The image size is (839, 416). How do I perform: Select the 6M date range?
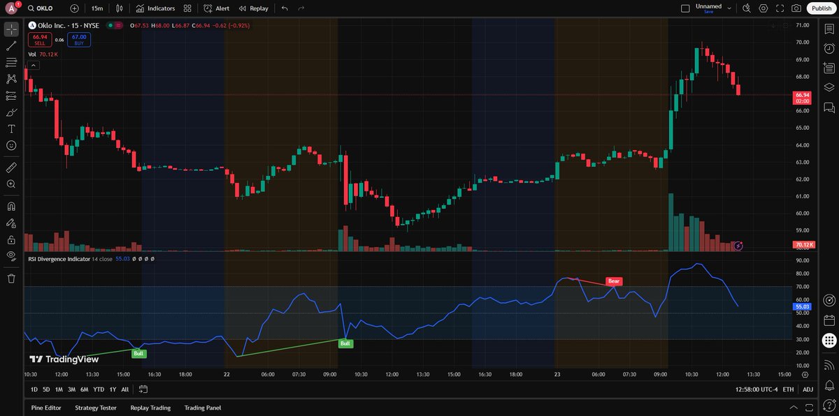click(x=84, y=389)
